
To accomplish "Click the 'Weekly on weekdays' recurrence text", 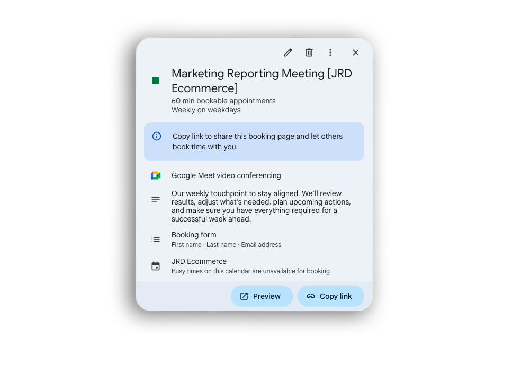I will coord(206,110).
